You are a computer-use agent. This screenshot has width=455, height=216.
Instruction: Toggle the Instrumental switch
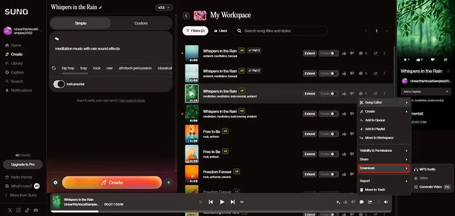pos(59,84)
